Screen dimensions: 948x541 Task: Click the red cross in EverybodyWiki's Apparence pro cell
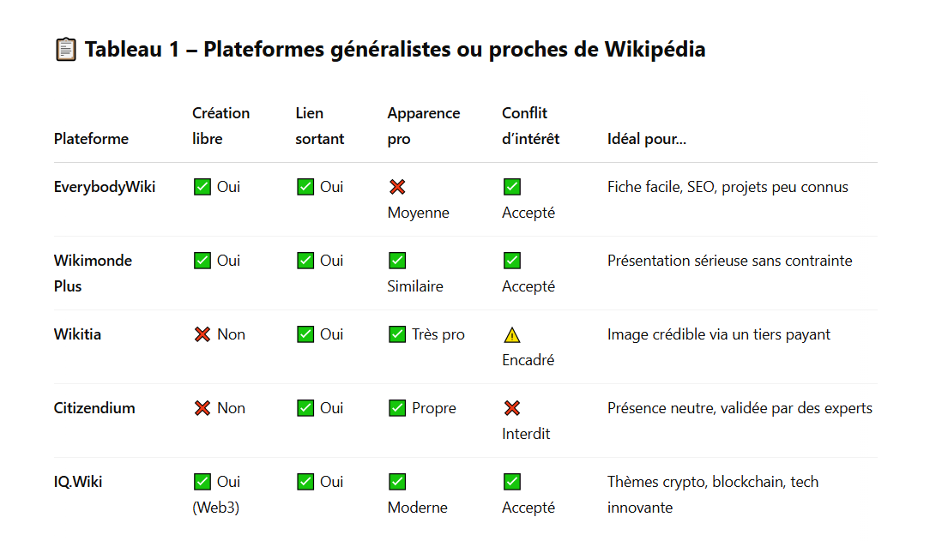pyautogui.click(x=397, y=187)
